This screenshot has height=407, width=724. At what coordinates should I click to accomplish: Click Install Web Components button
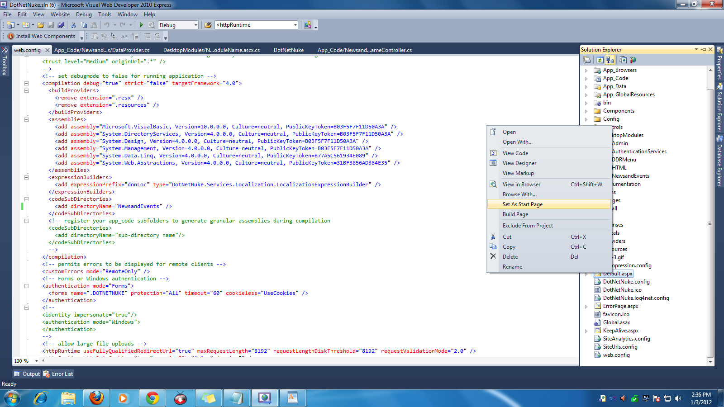tap(42, 36)
